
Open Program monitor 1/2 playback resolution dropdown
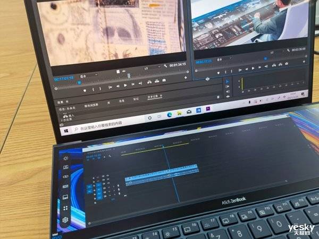click(276, 52)
